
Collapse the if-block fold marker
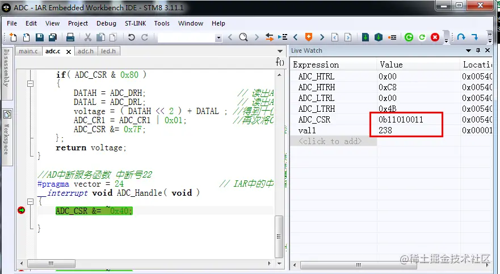pos(30,84)
